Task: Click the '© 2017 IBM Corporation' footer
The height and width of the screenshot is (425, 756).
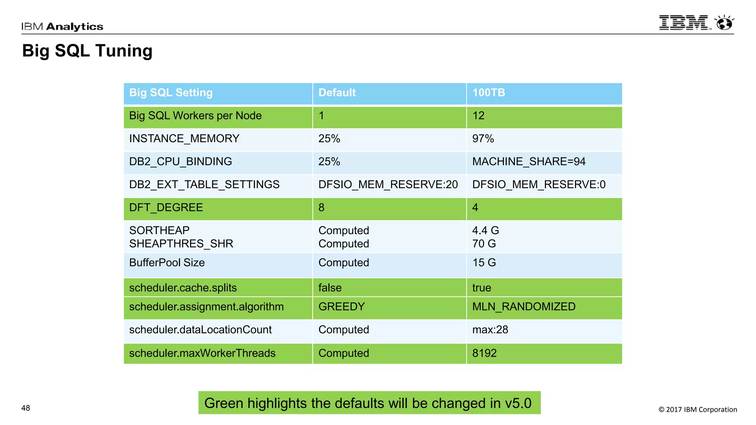Action: coord(698,410)
